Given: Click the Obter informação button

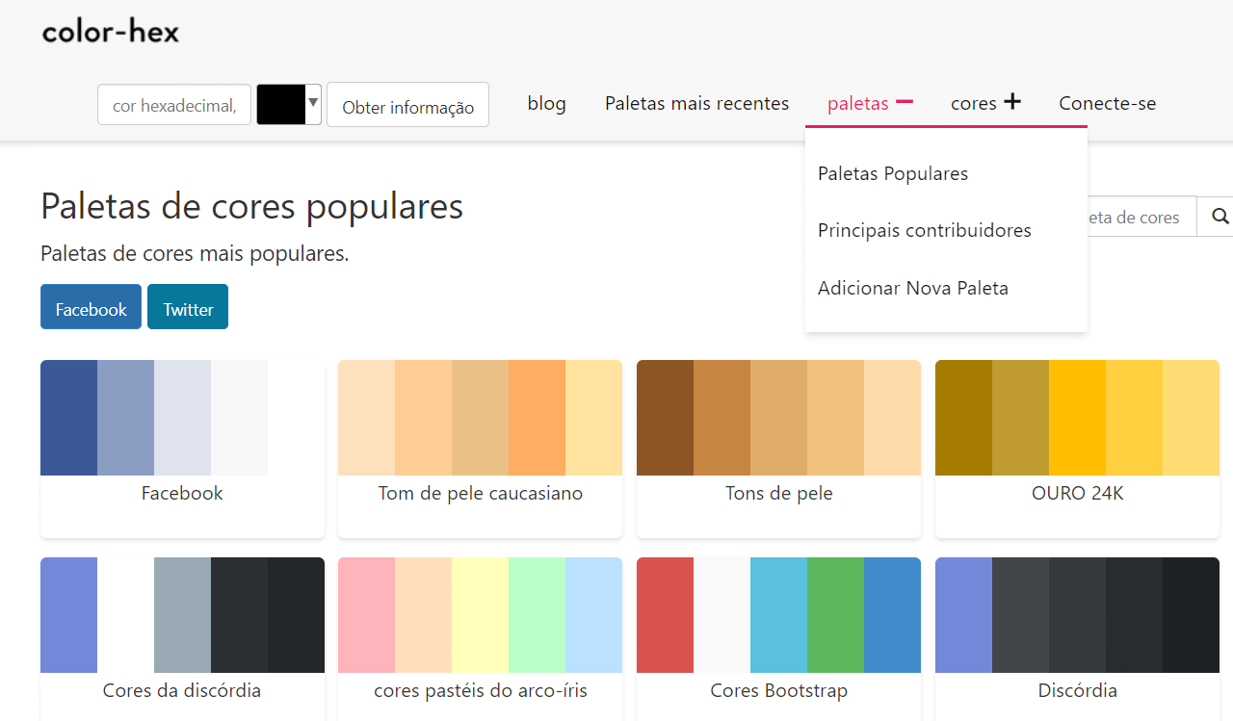Looking at the screenshot, I should coord(407,104).
